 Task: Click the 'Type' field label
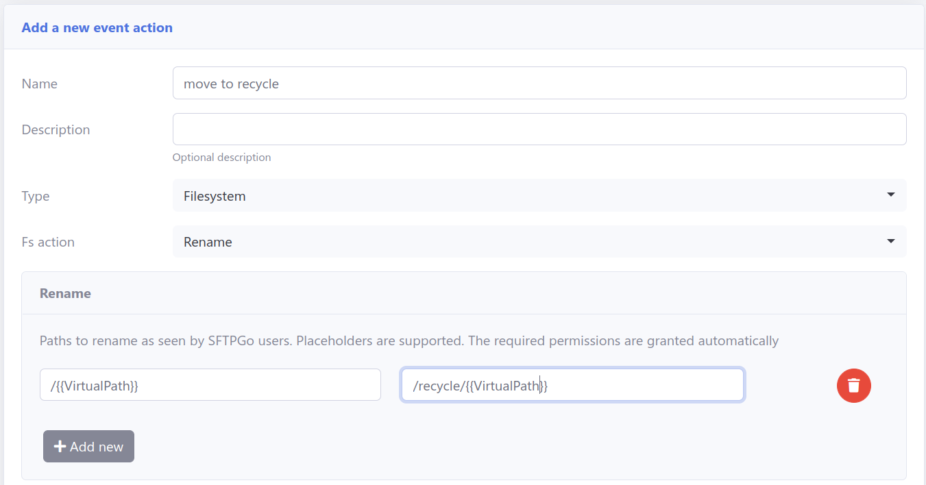36,196
